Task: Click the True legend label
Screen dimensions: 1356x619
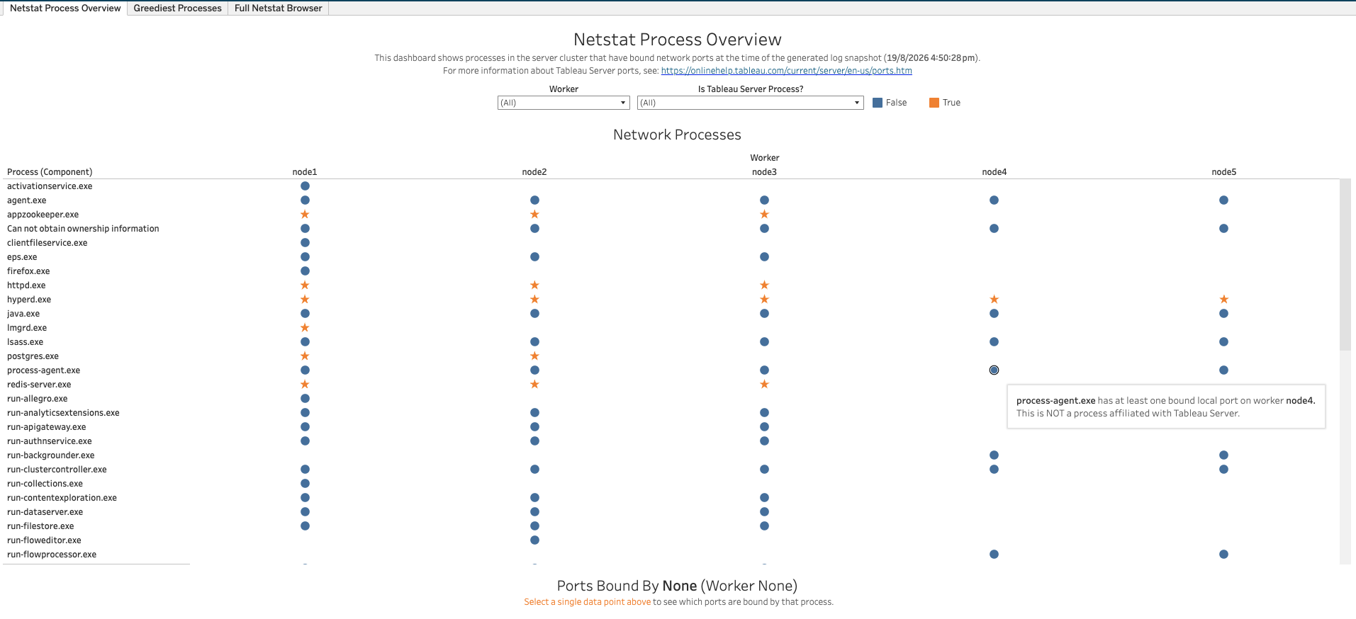Action: tap(951, 103)
